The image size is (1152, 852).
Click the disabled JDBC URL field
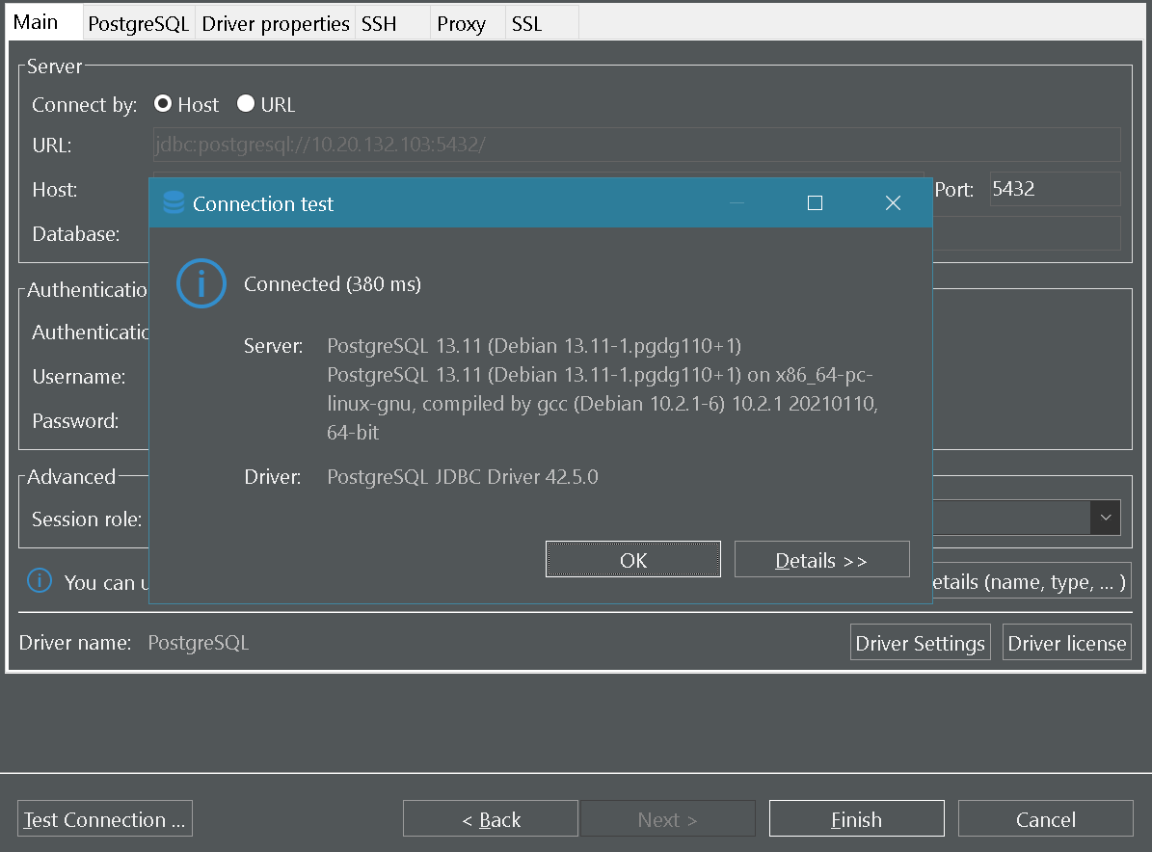click(x=637, y=145)
